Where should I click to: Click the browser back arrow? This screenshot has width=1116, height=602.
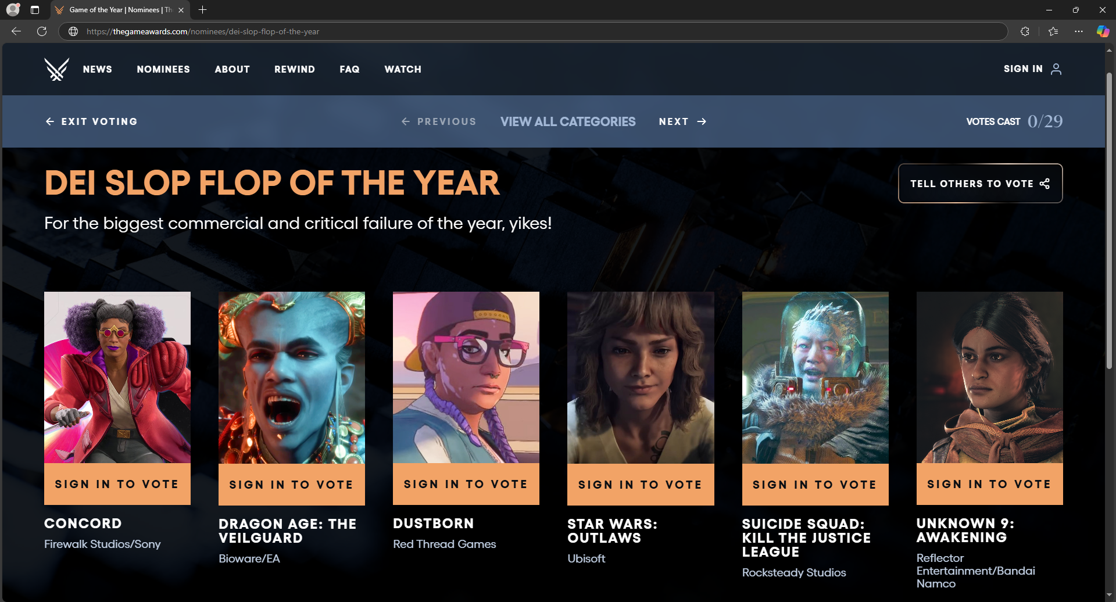coord(16,31)
